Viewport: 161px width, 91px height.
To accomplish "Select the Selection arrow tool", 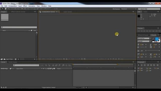I will tap(3, 9).
